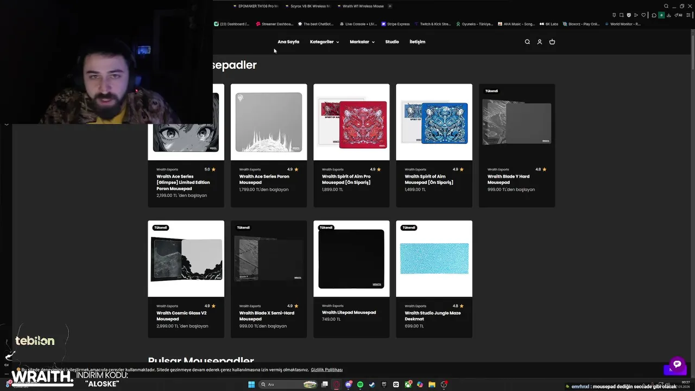Open Epic Games Launcher from taskbar
Image resolution: width=695 pixels, height=391 pixels.
[x=384, y=384]
